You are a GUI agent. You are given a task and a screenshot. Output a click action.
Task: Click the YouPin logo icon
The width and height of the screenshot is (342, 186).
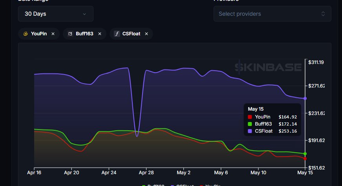coord(26,34)
